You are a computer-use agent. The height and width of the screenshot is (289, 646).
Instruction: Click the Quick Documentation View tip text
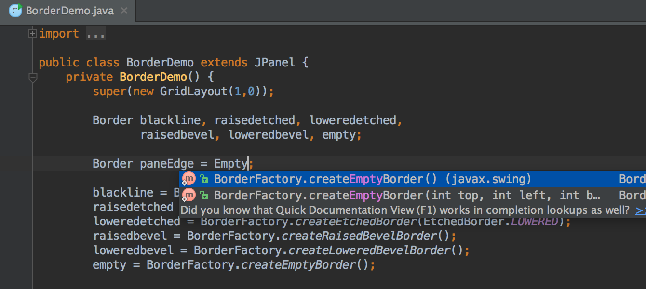tap(405, 210)
